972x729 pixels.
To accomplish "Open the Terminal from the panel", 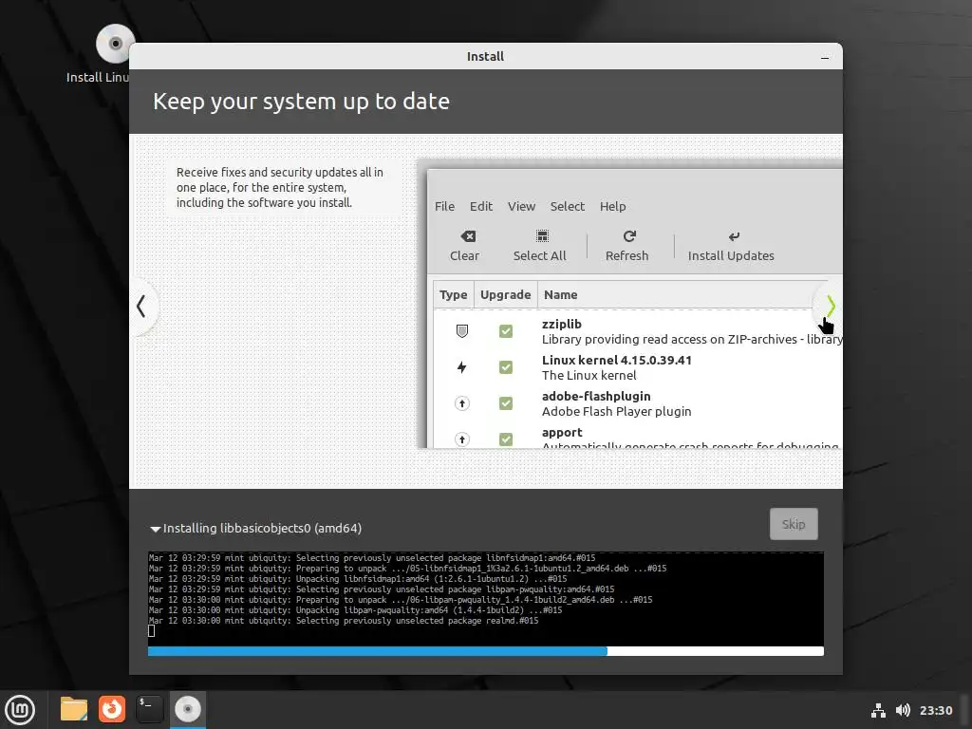I will point(149,709).
